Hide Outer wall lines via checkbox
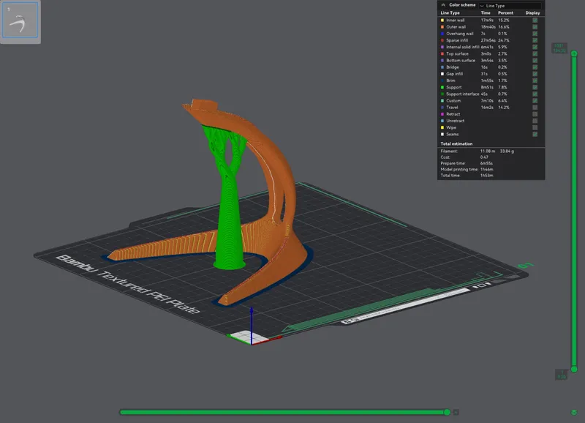Screen dimensions: 585x423 (535, 26)
